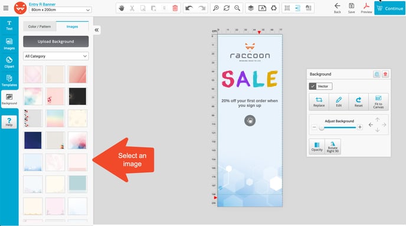406x226 pixels.
Task: Open the Clipart panel in sidebar
Action: pyautogui.click(x=9, y=62)
